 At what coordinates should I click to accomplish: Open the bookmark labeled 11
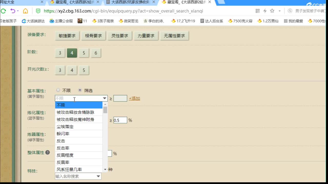coord(82,21)
